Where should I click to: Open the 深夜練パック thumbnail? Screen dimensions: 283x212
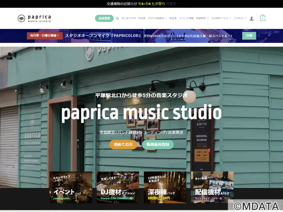165,187
